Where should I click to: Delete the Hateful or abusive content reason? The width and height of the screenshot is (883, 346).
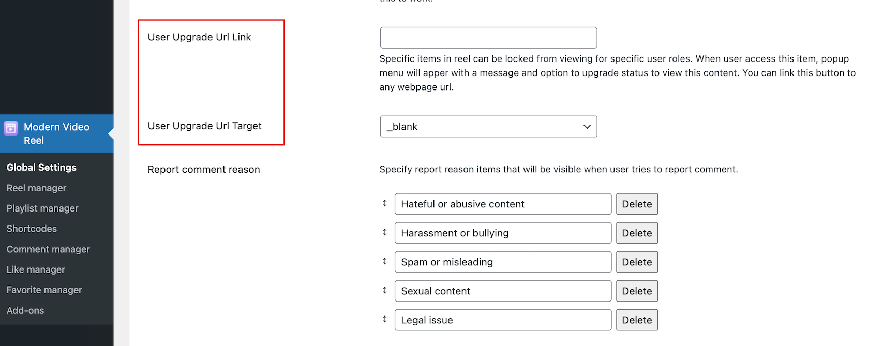[x=637, y=204]
